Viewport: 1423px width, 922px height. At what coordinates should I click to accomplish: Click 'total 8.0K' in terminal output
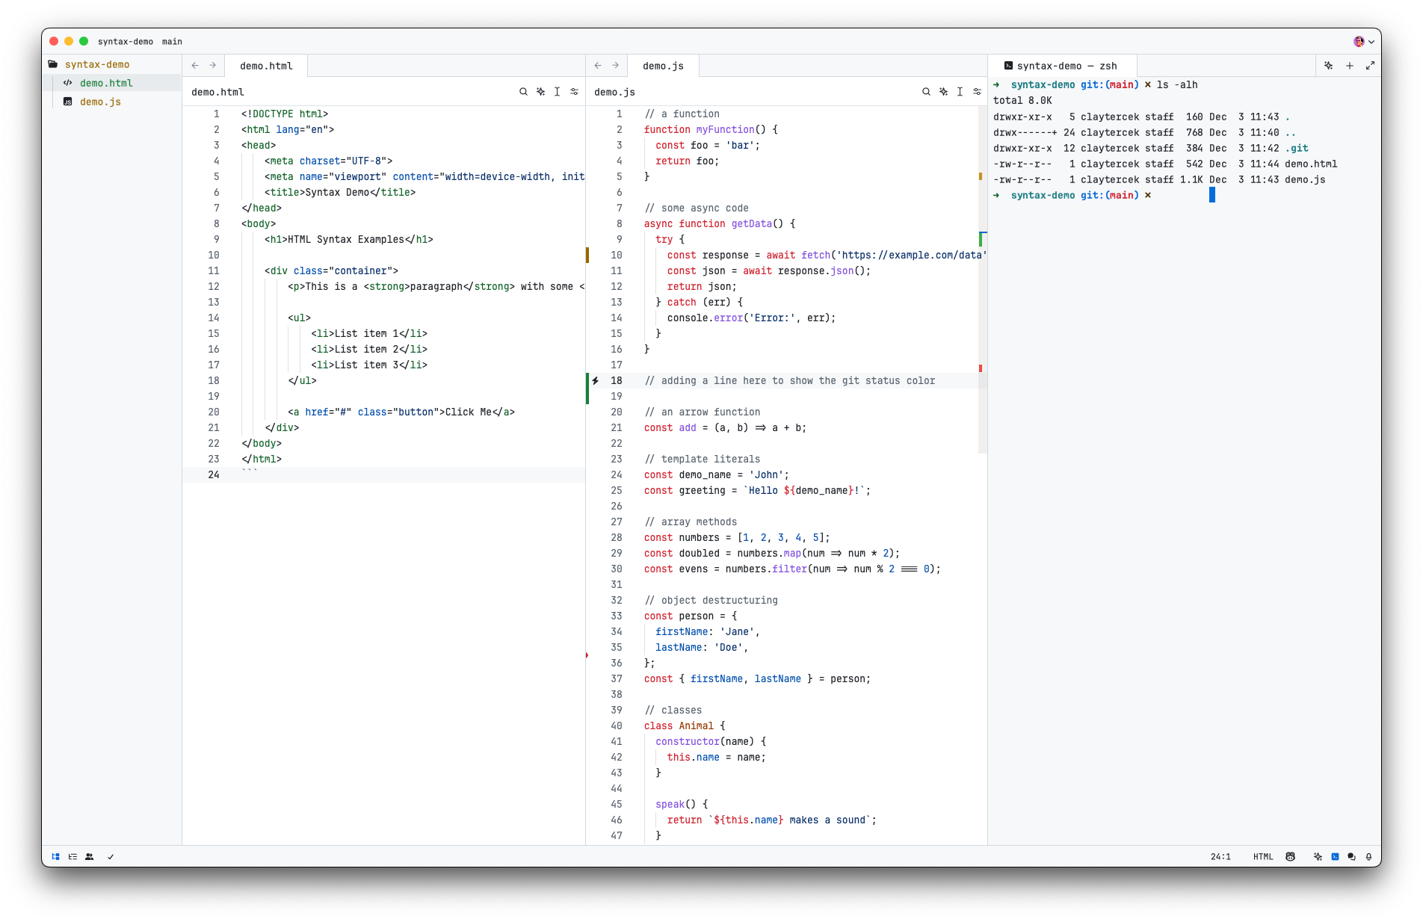pyautogui.click(x=1022, y=100)
